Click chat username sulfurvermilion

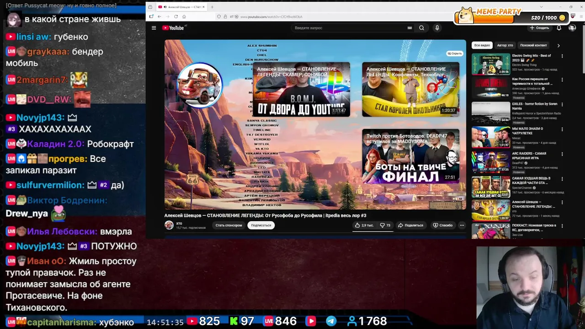(x=50, y=185)
